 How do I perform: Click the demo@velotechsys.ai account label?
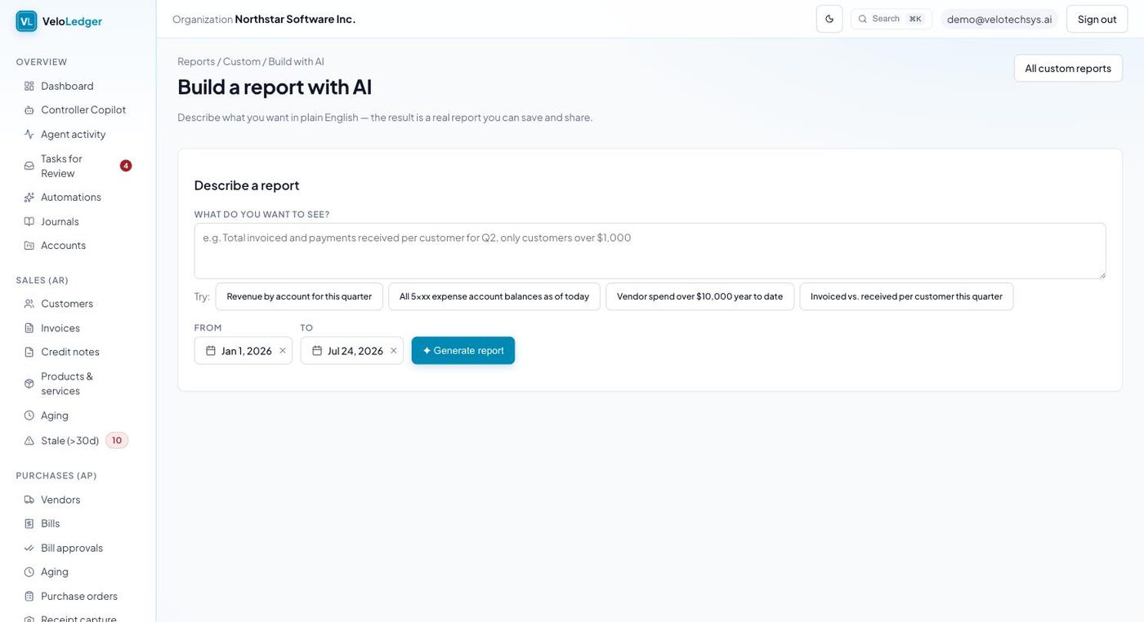(x=999, y=19)
